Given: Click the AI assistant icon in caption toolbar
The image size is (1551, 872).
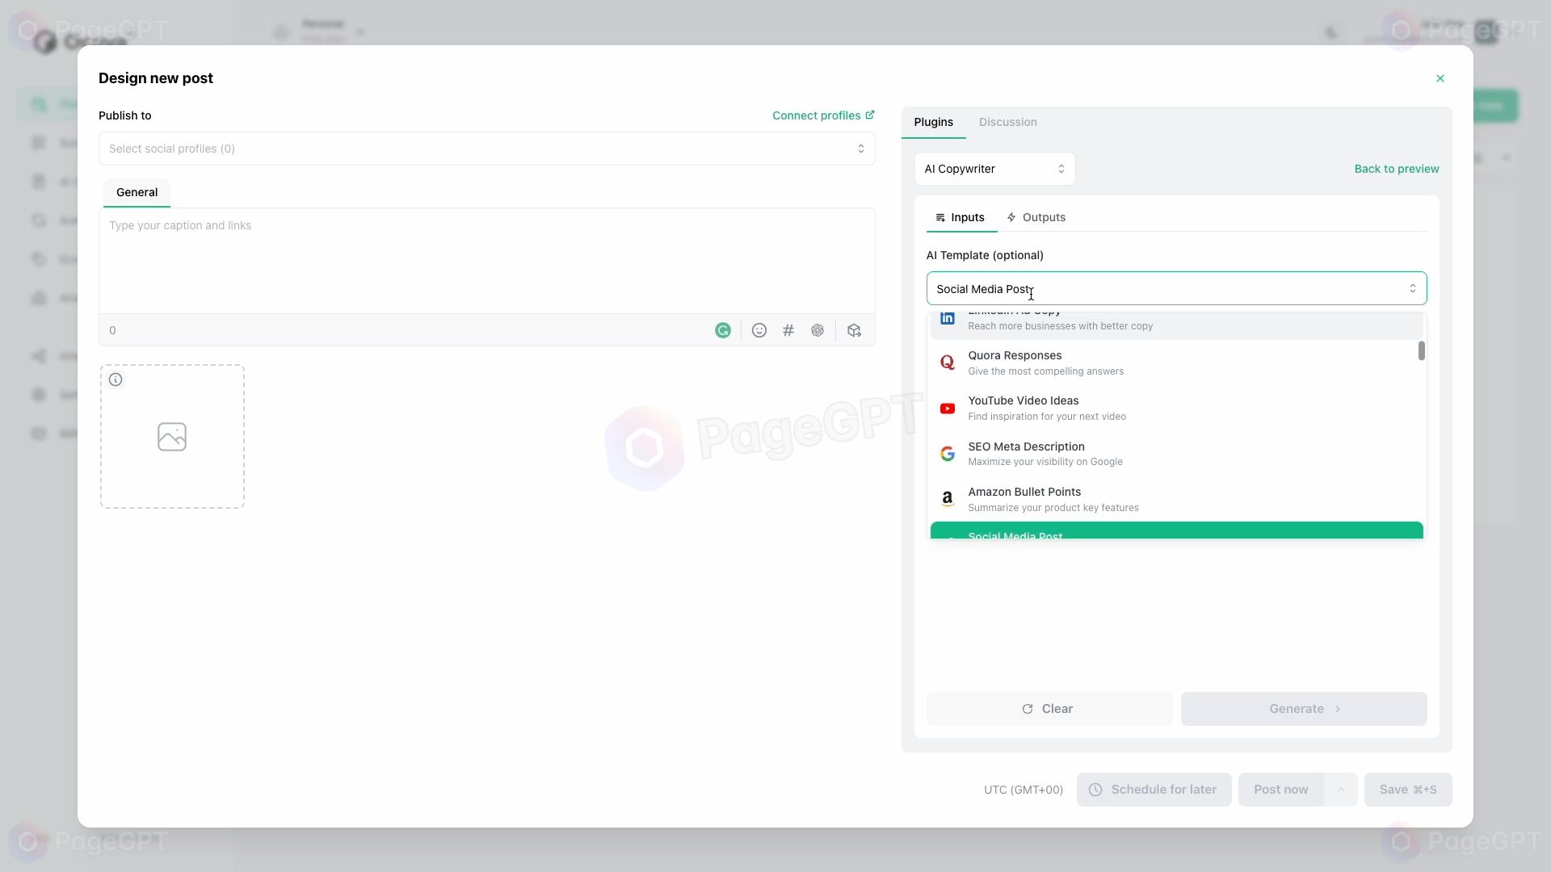Looking at the screenshot, I should (818, 330).
